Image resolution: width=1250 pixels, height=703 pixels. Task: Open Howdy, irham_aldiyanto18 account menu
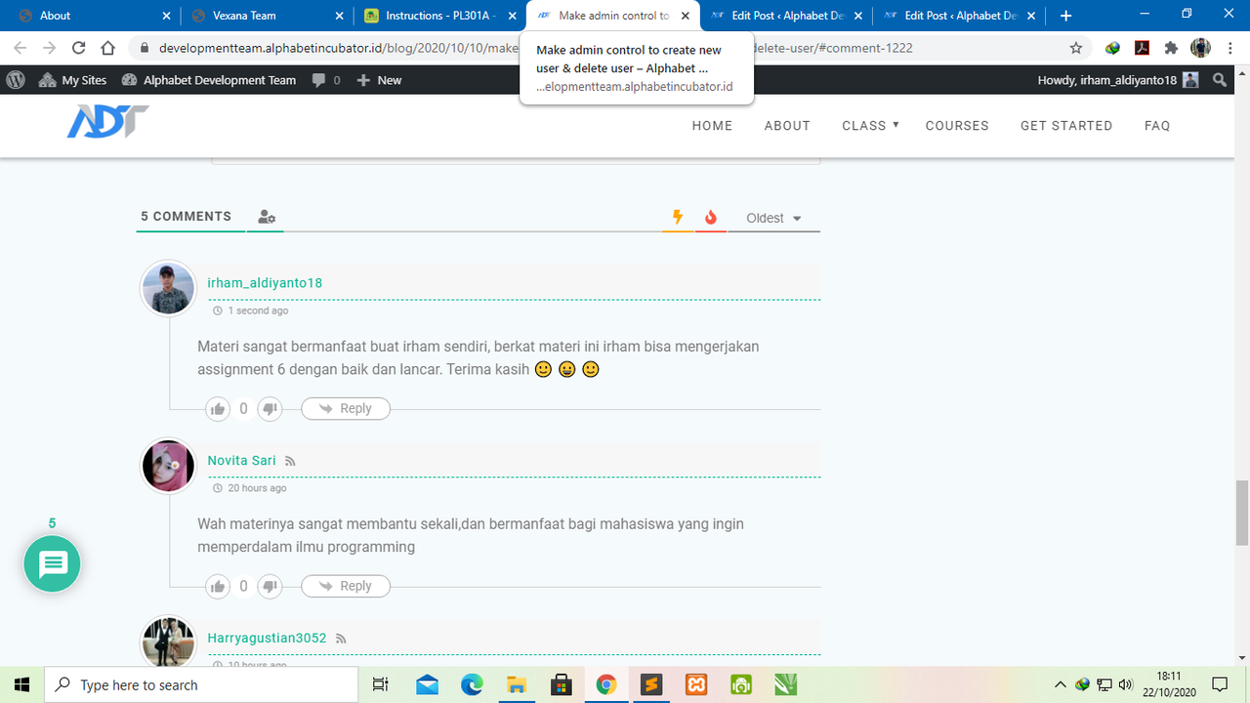[1118, 80]
